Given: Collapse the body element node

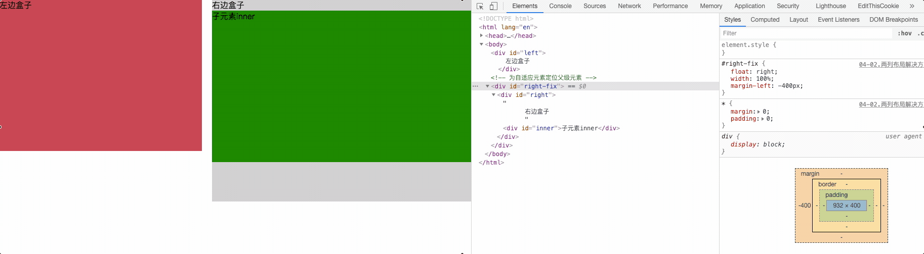Looking at the screenshot, I should 481,44.
